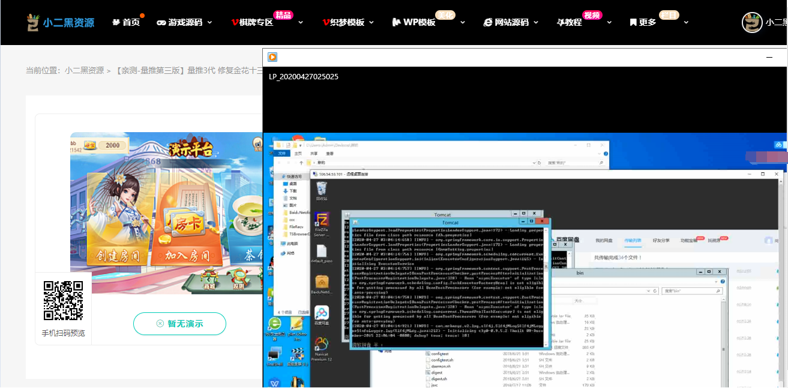Click the game preview thumbnail image

(166, 213)
